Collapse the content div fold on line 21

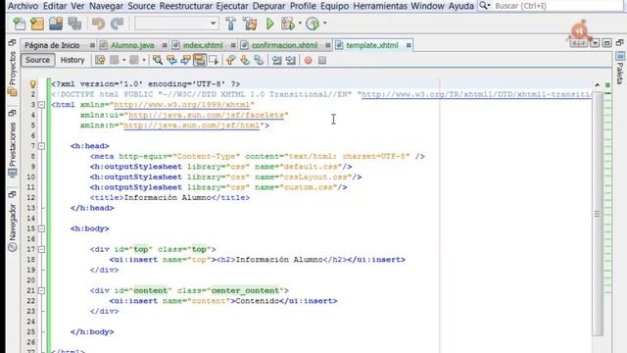coord(41,290)
